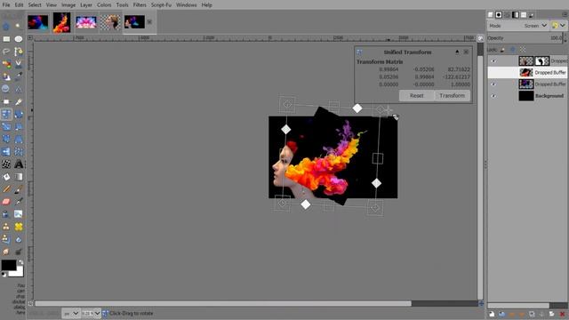Hide the top Dropped layer with mask

click(x=493, y=61)
